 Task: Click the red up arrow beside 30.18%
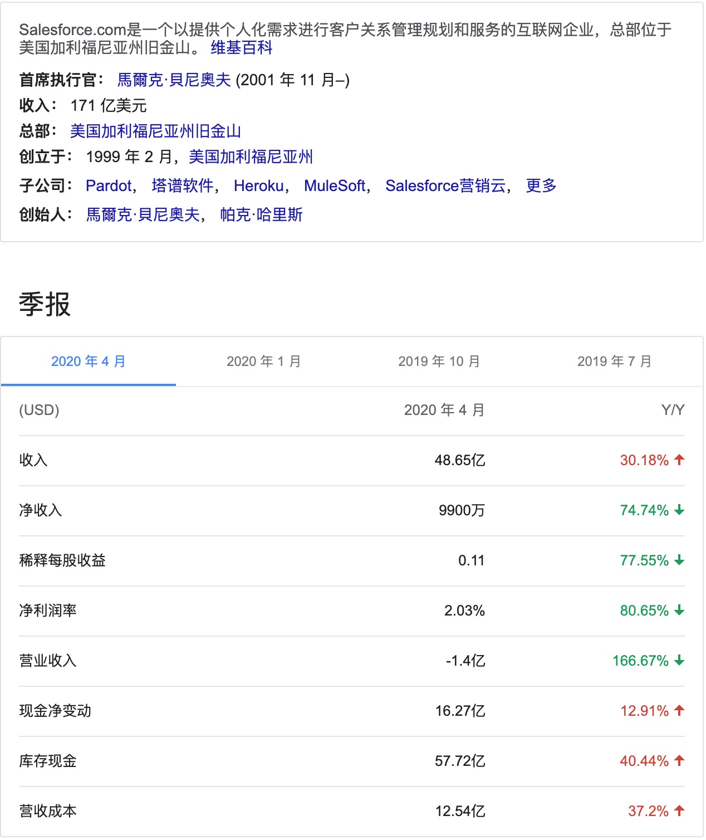pyautogui.click(x=679, y=460)
